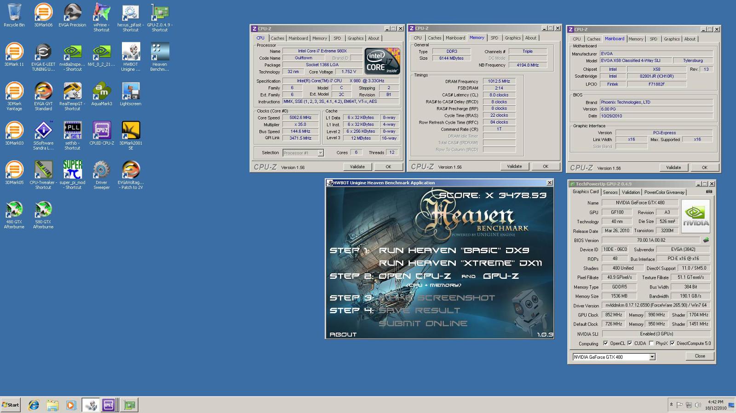The width and height of the screenshot is (736, 413).
Task: Click NVIDIA logo in GPU-Z window
Action: 696,216
